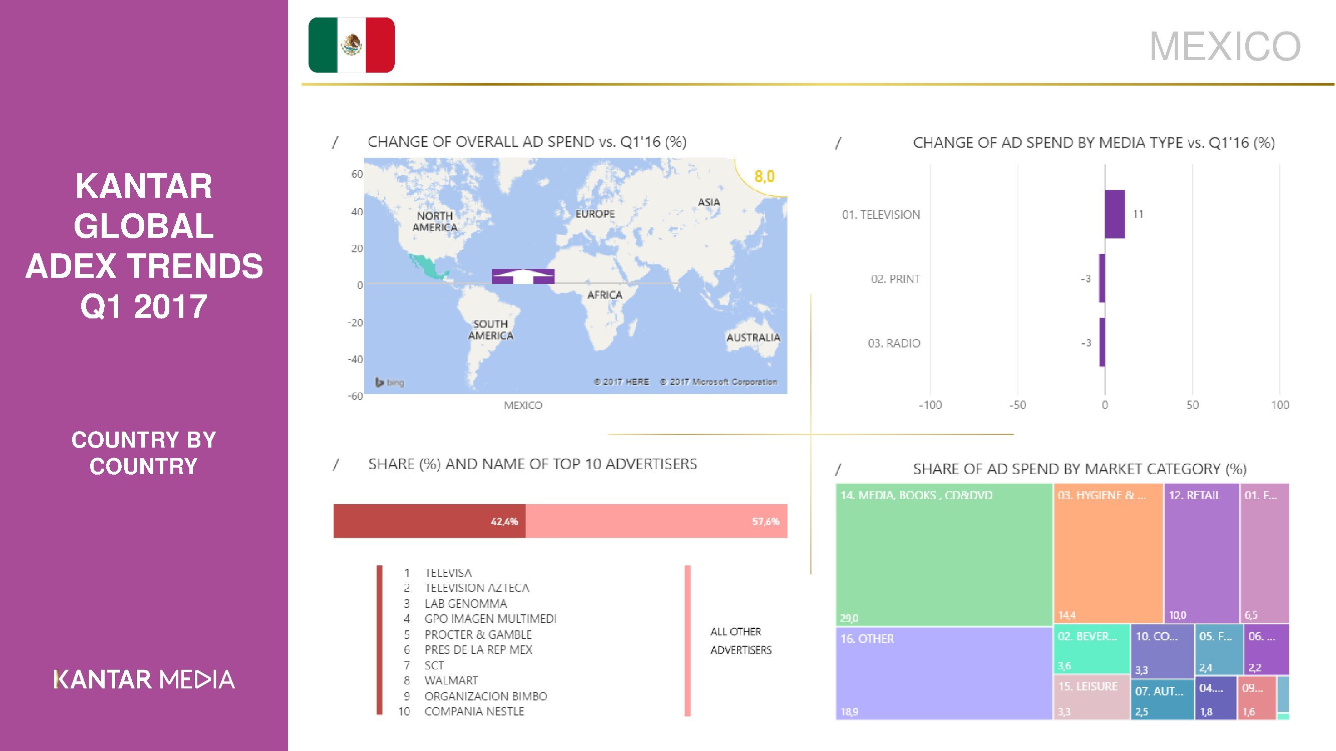The image size is (1336, 751).
Task: Click AUSTRALIA label on map
Action: (753, 337)
